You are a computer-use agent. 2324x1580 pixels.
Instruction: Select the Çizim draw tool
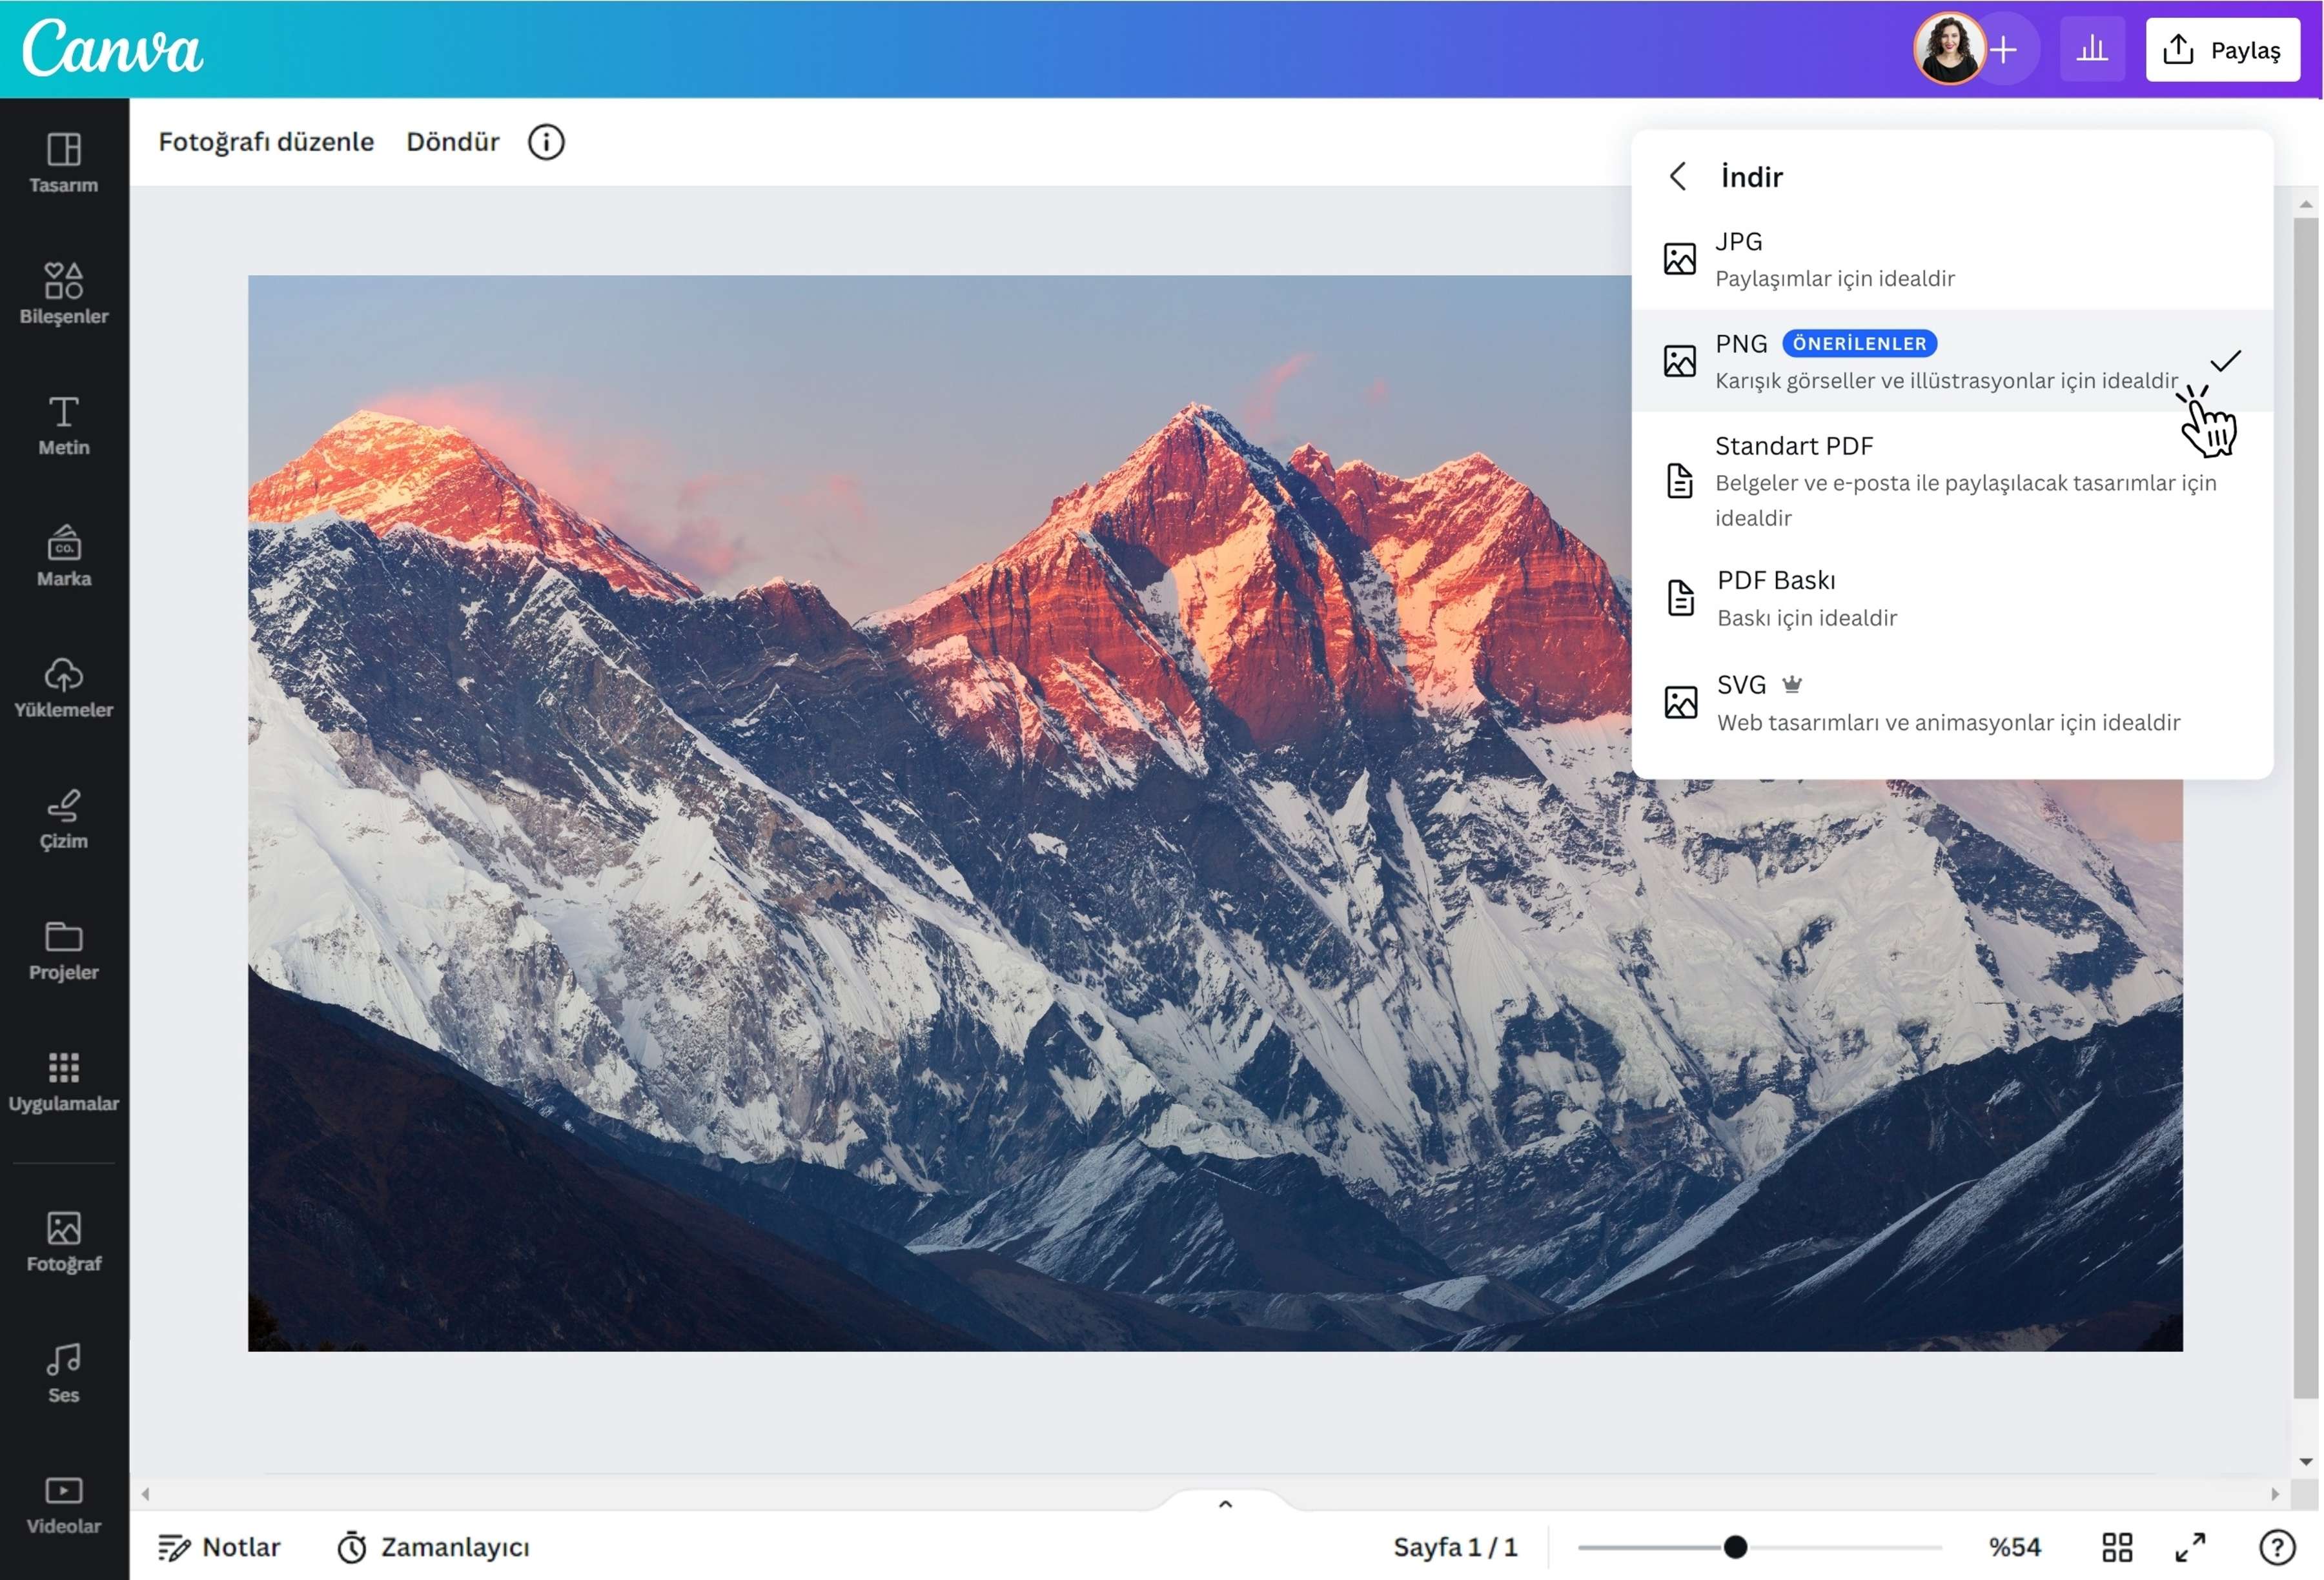[x=64, y=819]
